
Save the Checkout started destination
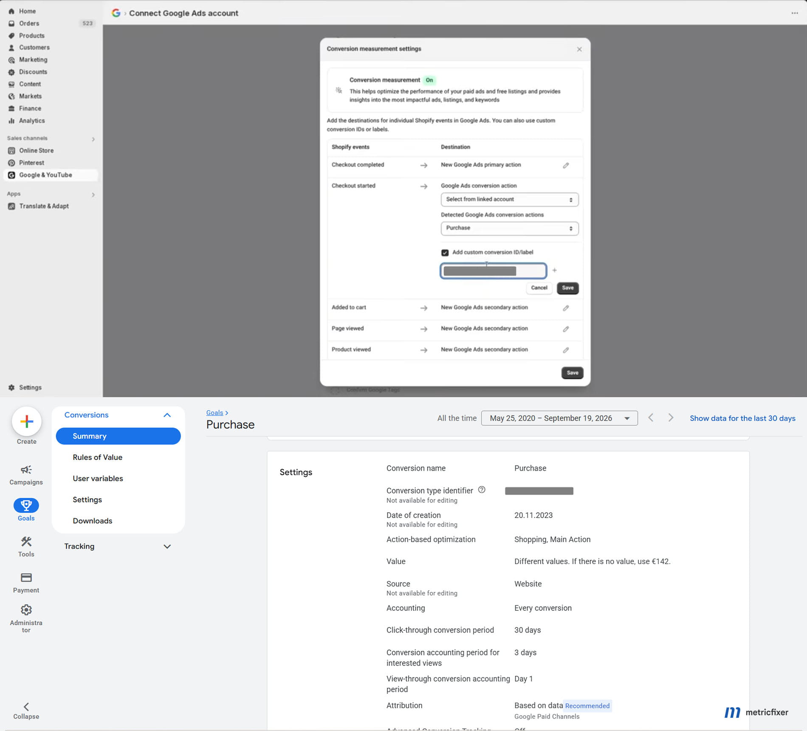(567, 288)
